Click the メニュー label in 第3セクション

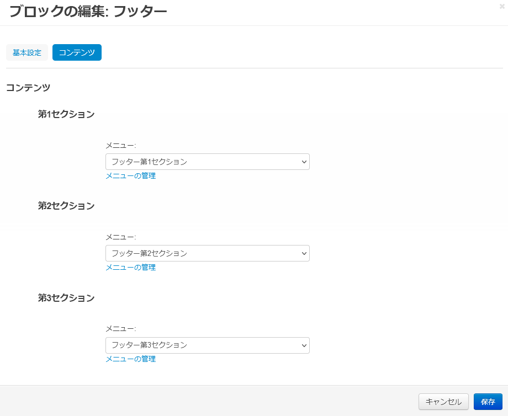coord(120,329)
